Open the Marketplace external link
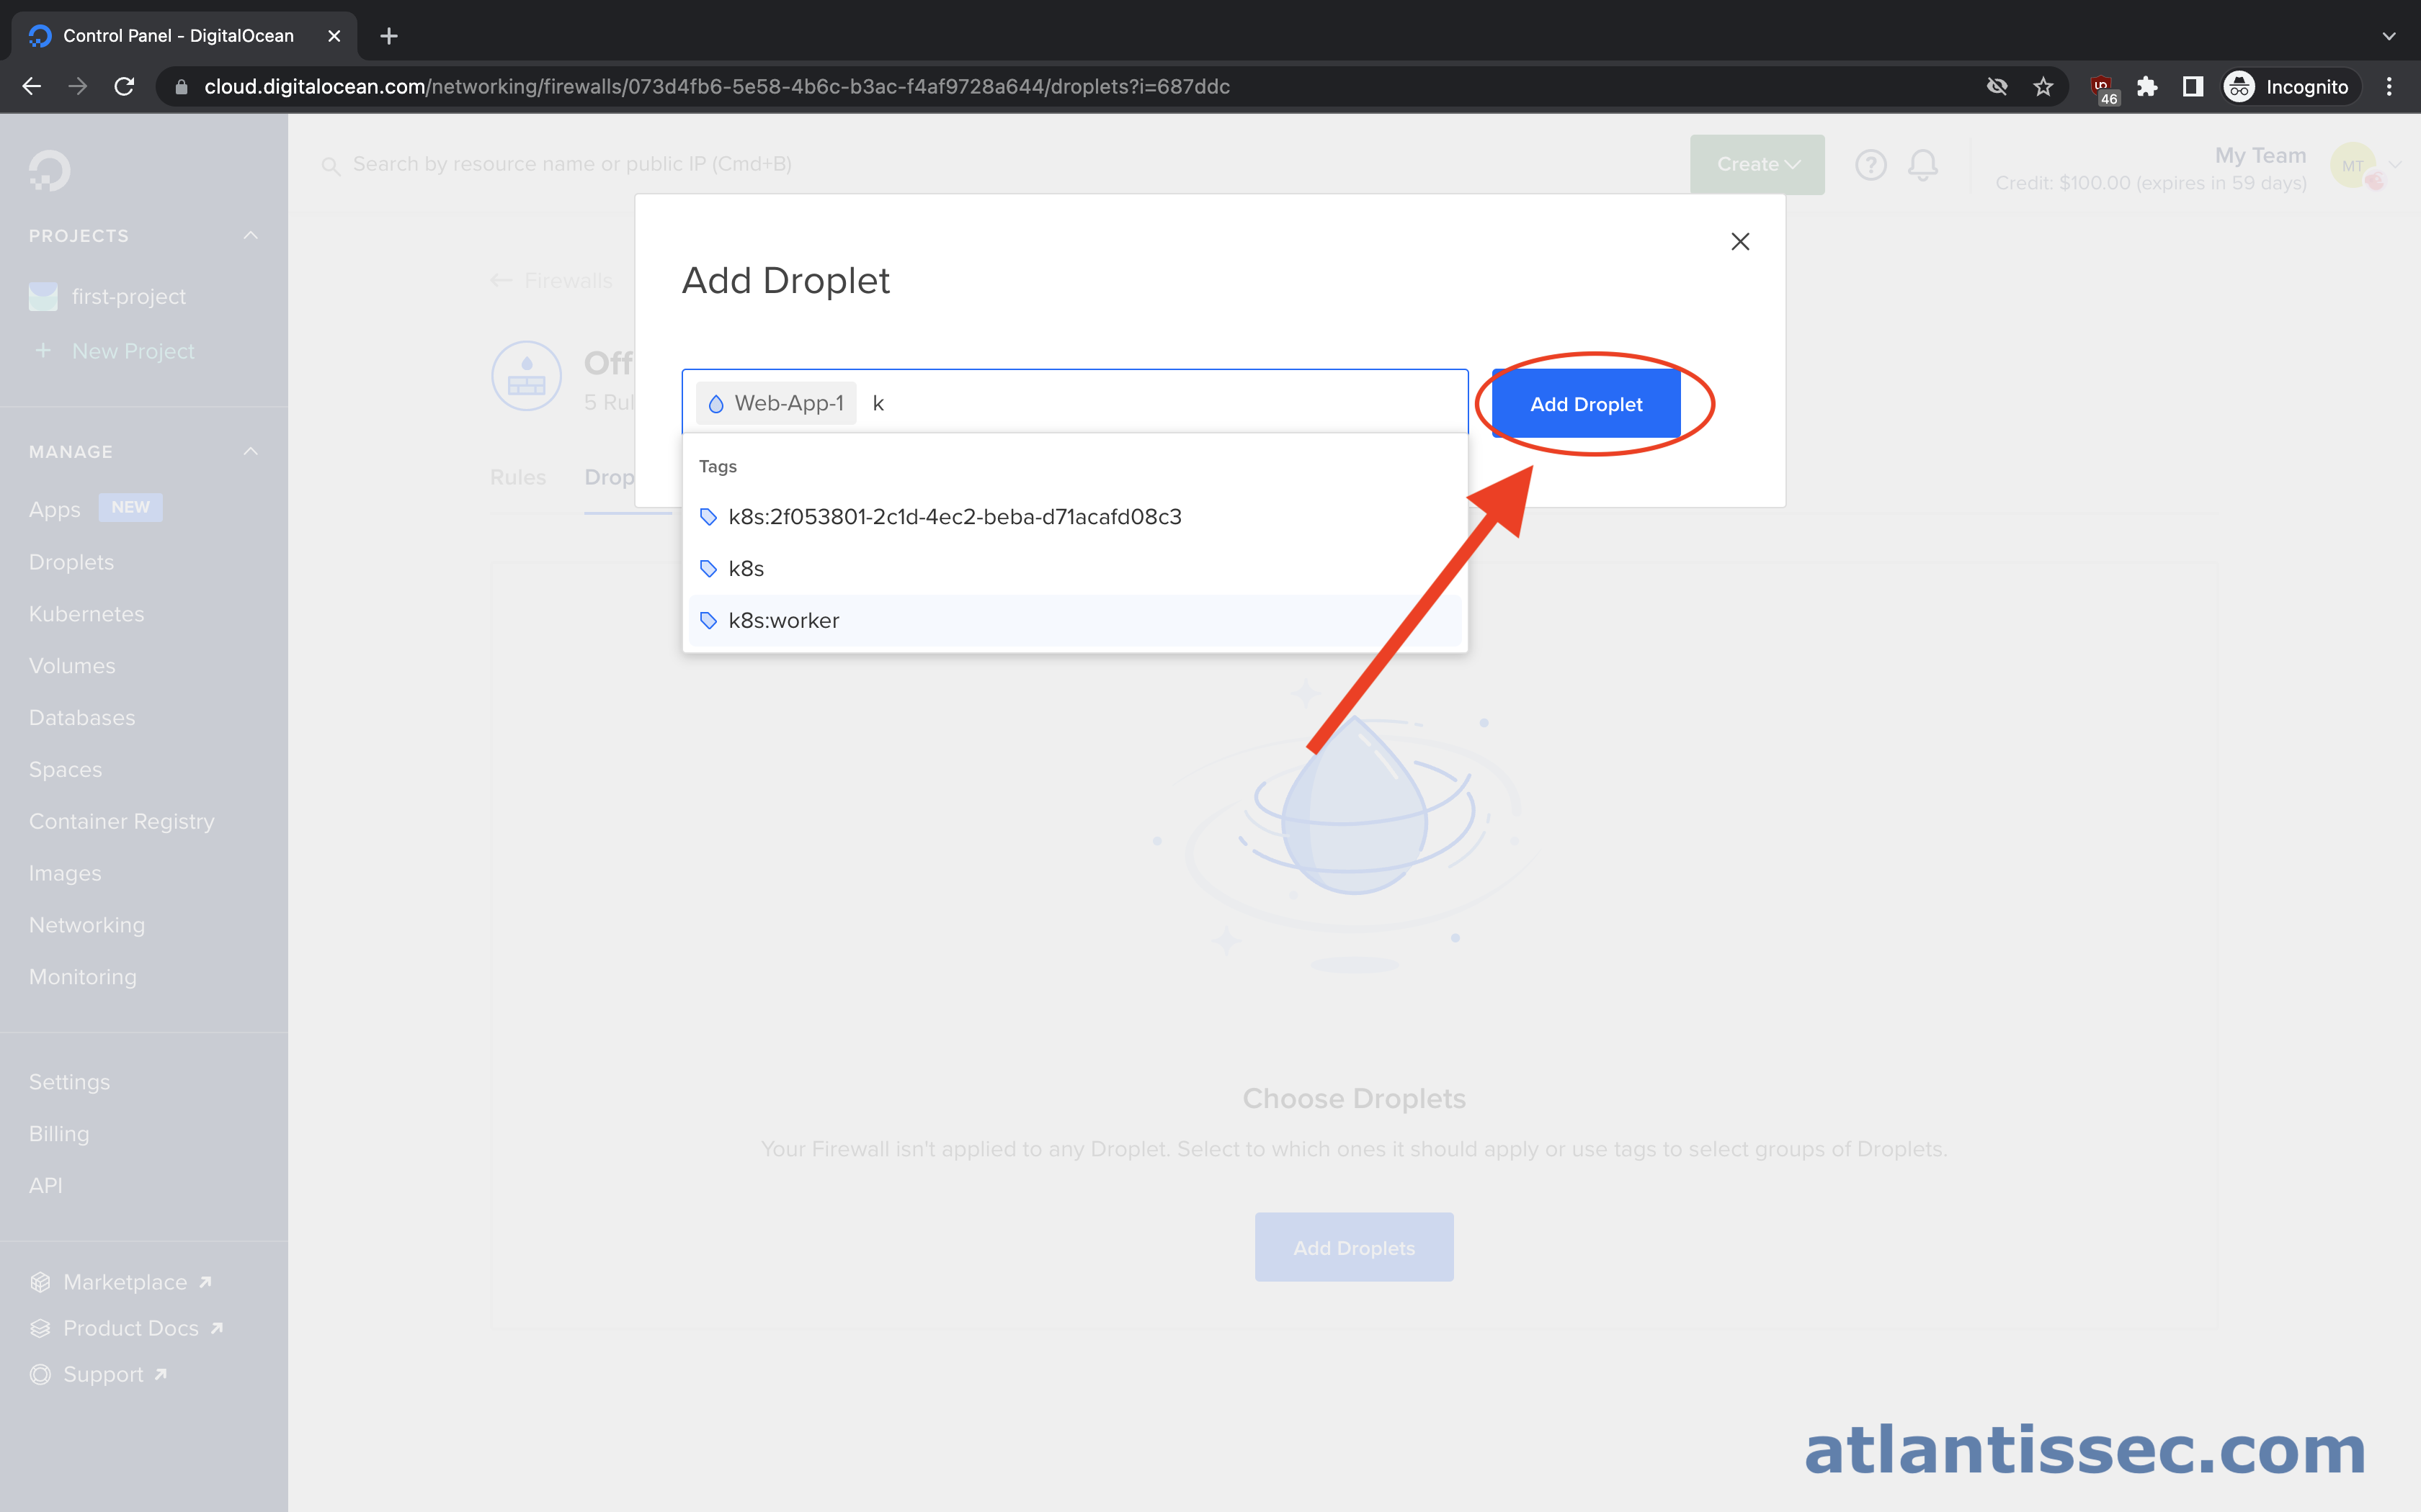 point(120,1282)
